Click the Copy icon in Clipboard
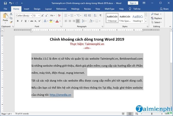Screen dimensions: 173x116 [11, 18]
